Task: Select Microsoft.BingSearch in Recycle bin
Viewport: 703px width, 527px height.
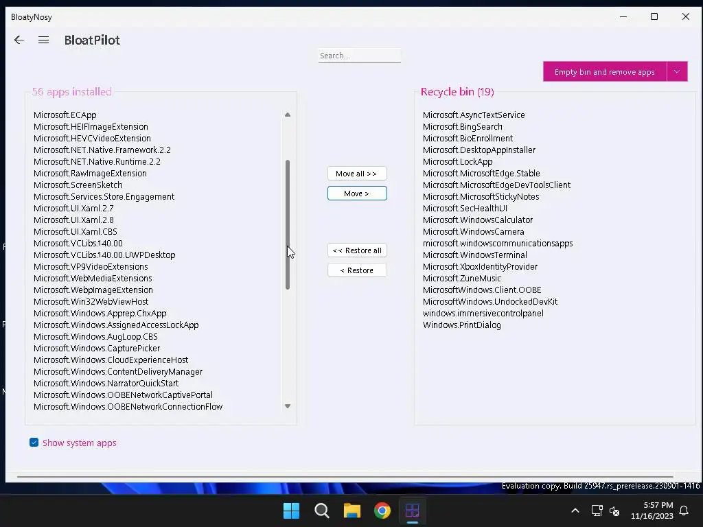Action: click(463, 126)
